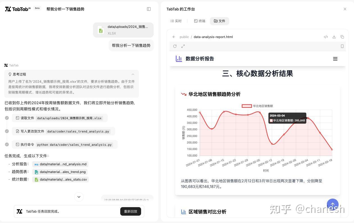The image size is (354, 223).
Task: Open the code view for data-analysis-report.html
Action: coord(326,37)
